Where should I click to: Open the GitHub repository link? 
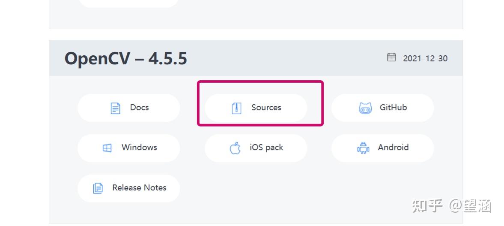(x=393, y=108)
